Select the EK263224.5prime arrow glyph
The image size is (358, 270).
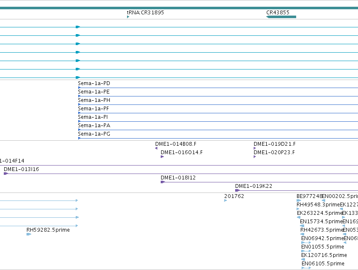point(298,217)
